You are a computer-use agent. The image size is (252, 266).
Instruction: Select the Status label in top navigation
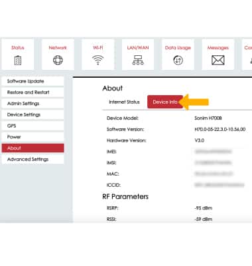click(18, 48)
